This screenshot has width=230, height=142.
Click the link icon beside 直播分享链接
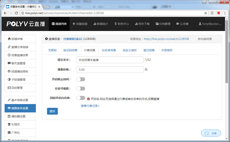click(x=9, y=47)
